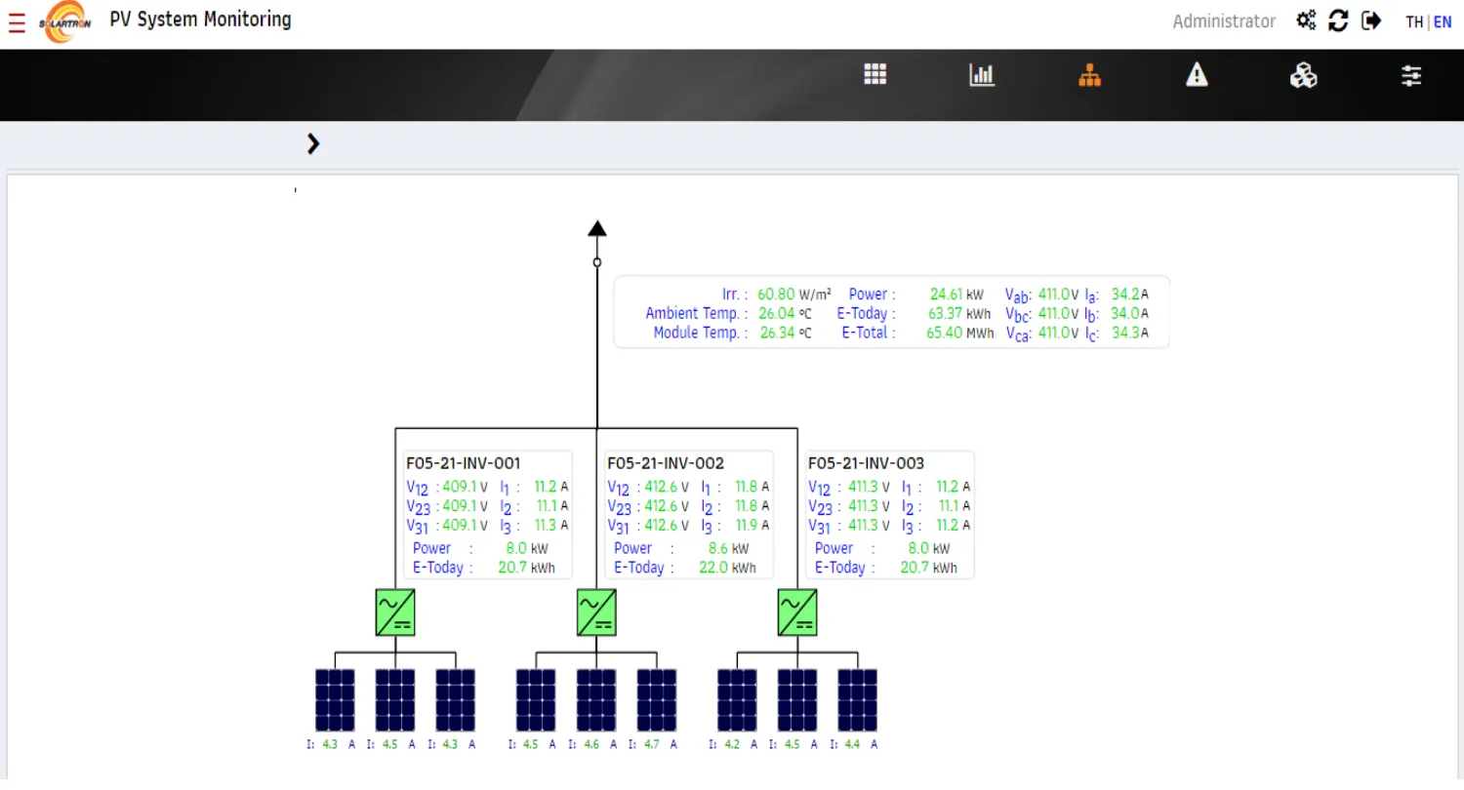Select the F05-21-INV-003 inverter symbol

[x=797, y=612]
